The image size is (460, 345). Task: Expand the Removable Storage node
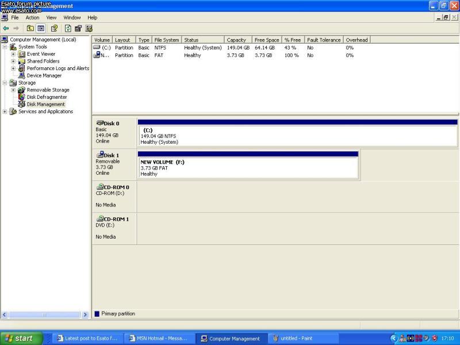tap(13, 90)
